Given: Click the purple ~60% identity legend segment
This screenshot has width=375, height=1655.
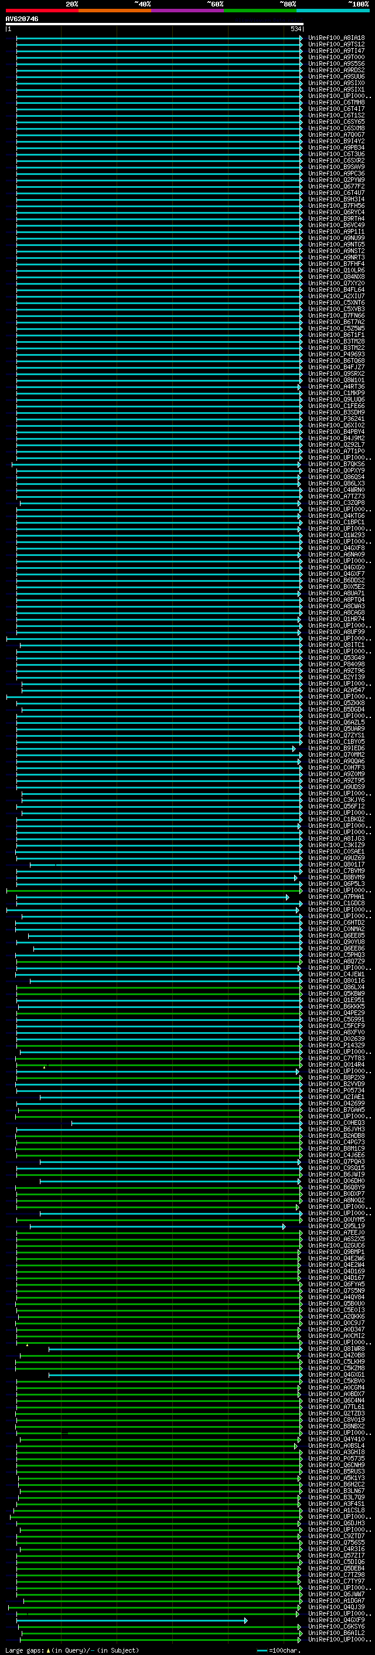Looking at the screenshot, I should click(x=188, y=11).
